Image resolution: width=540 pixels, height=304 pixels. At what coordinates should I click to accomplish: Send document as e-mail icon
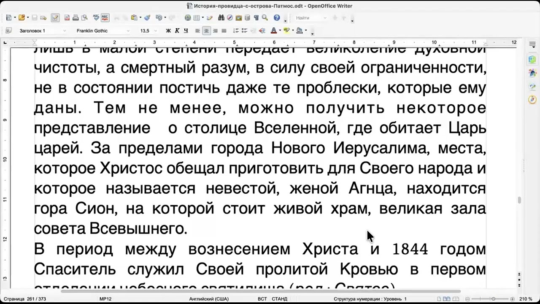point(44,18)
